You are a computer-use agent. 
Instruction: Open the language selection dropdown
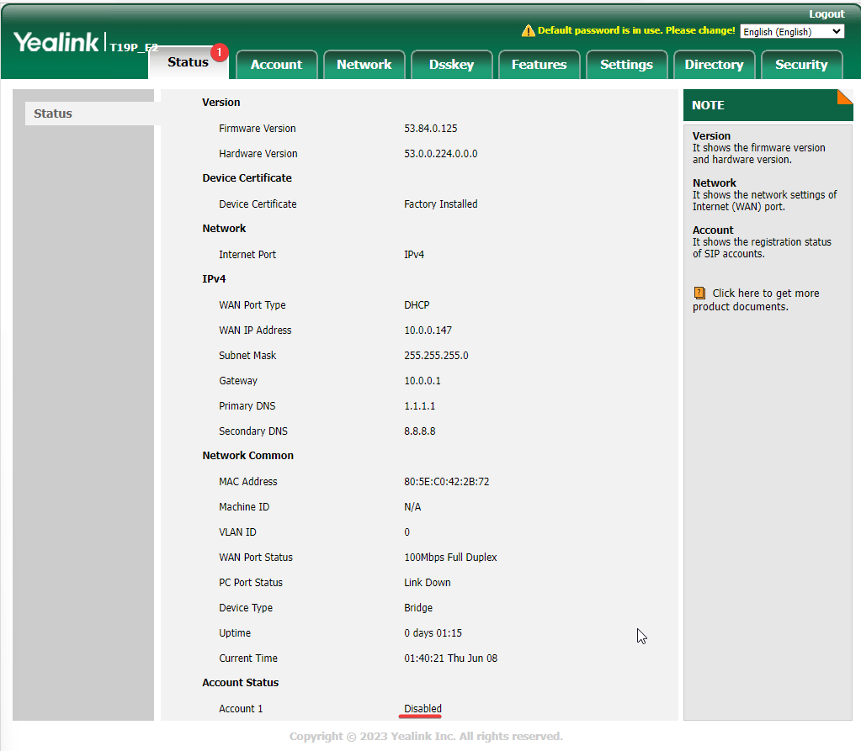point(792,32)
